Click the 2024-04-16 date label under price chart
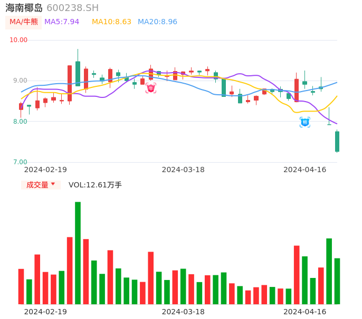The width and height of the screenshot is (362, 319). (305, 170)
